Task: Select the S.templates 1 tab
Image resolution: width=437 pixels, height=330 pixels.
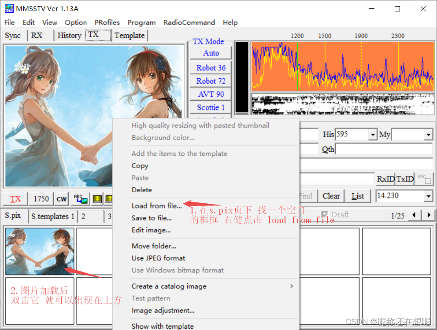Action: point(52,216)
